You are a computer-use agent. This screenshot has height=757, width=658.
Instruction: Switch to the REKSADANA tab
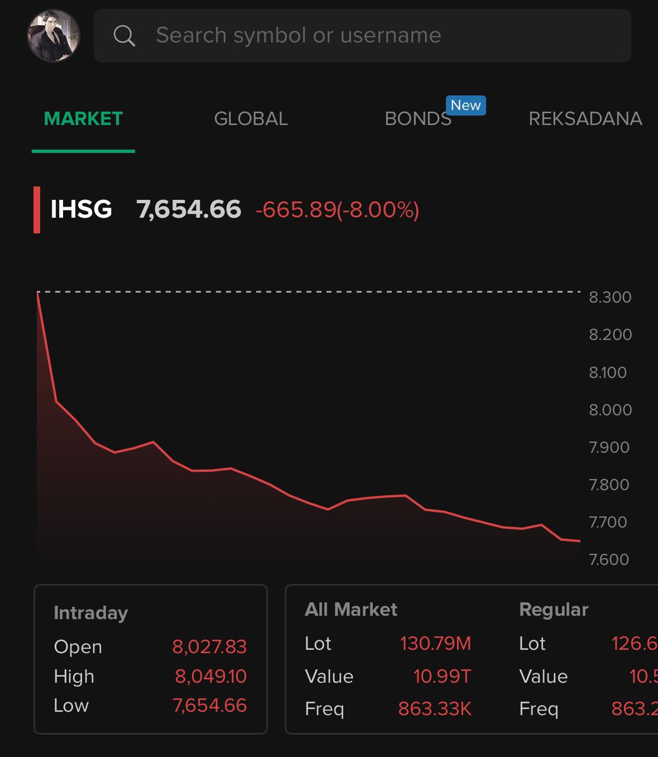tap(585, 119)
